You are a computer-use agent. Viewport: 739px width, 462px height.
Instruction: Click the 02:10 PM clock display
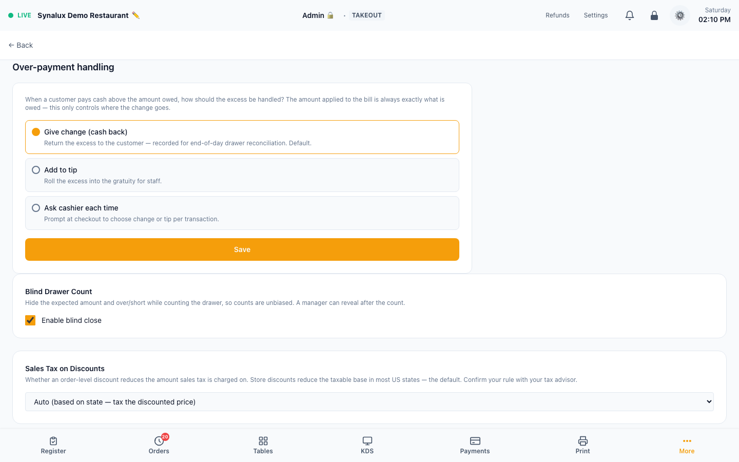[x=714, y=20]
